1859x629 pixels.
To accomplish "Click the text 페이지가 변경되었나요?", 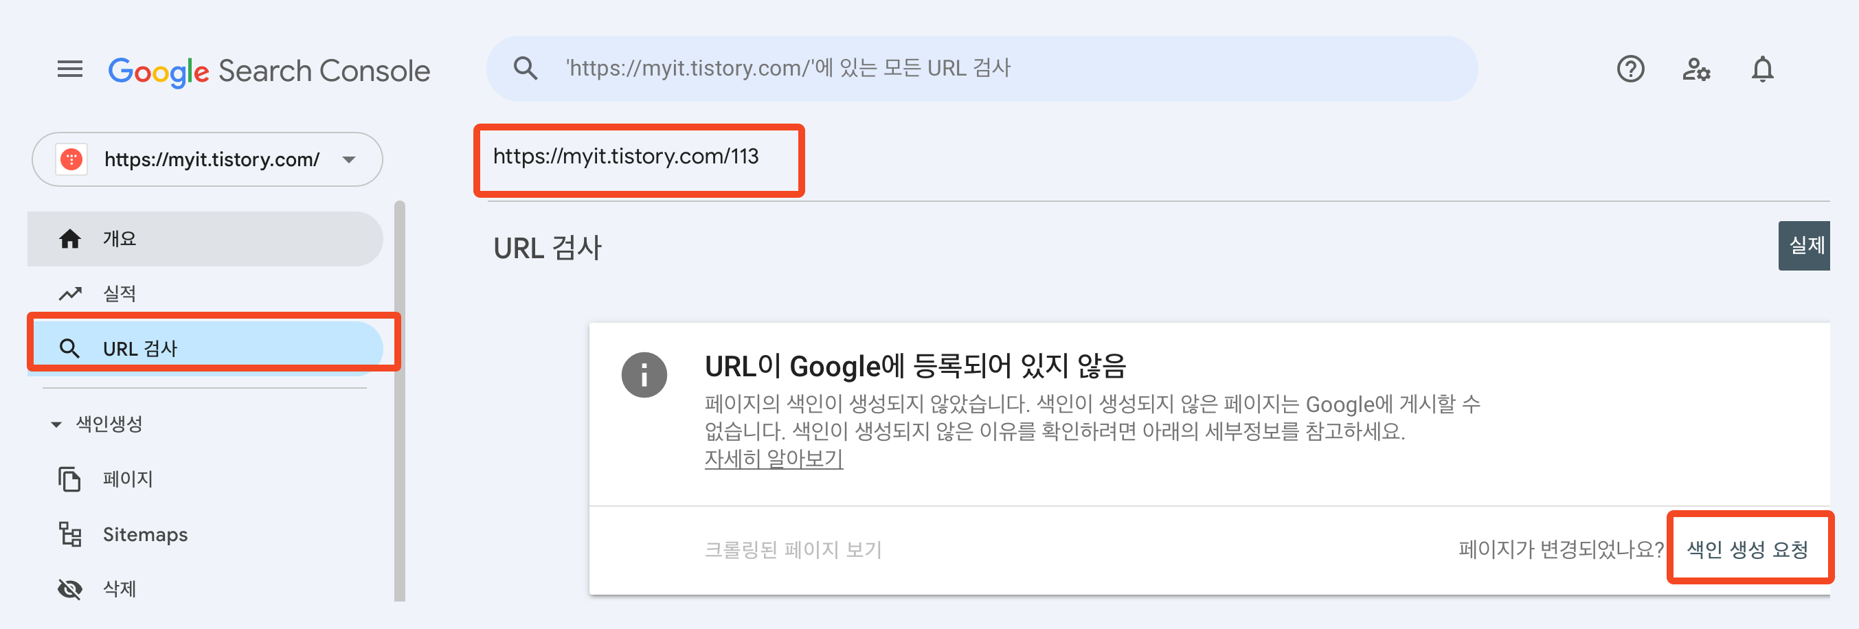I will pyautogui.click(x=1561, y=549).
